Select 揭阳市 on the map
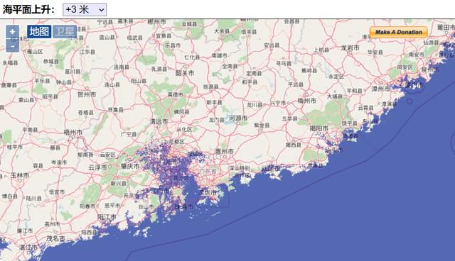The image size is (455, 261). (319, 128)
